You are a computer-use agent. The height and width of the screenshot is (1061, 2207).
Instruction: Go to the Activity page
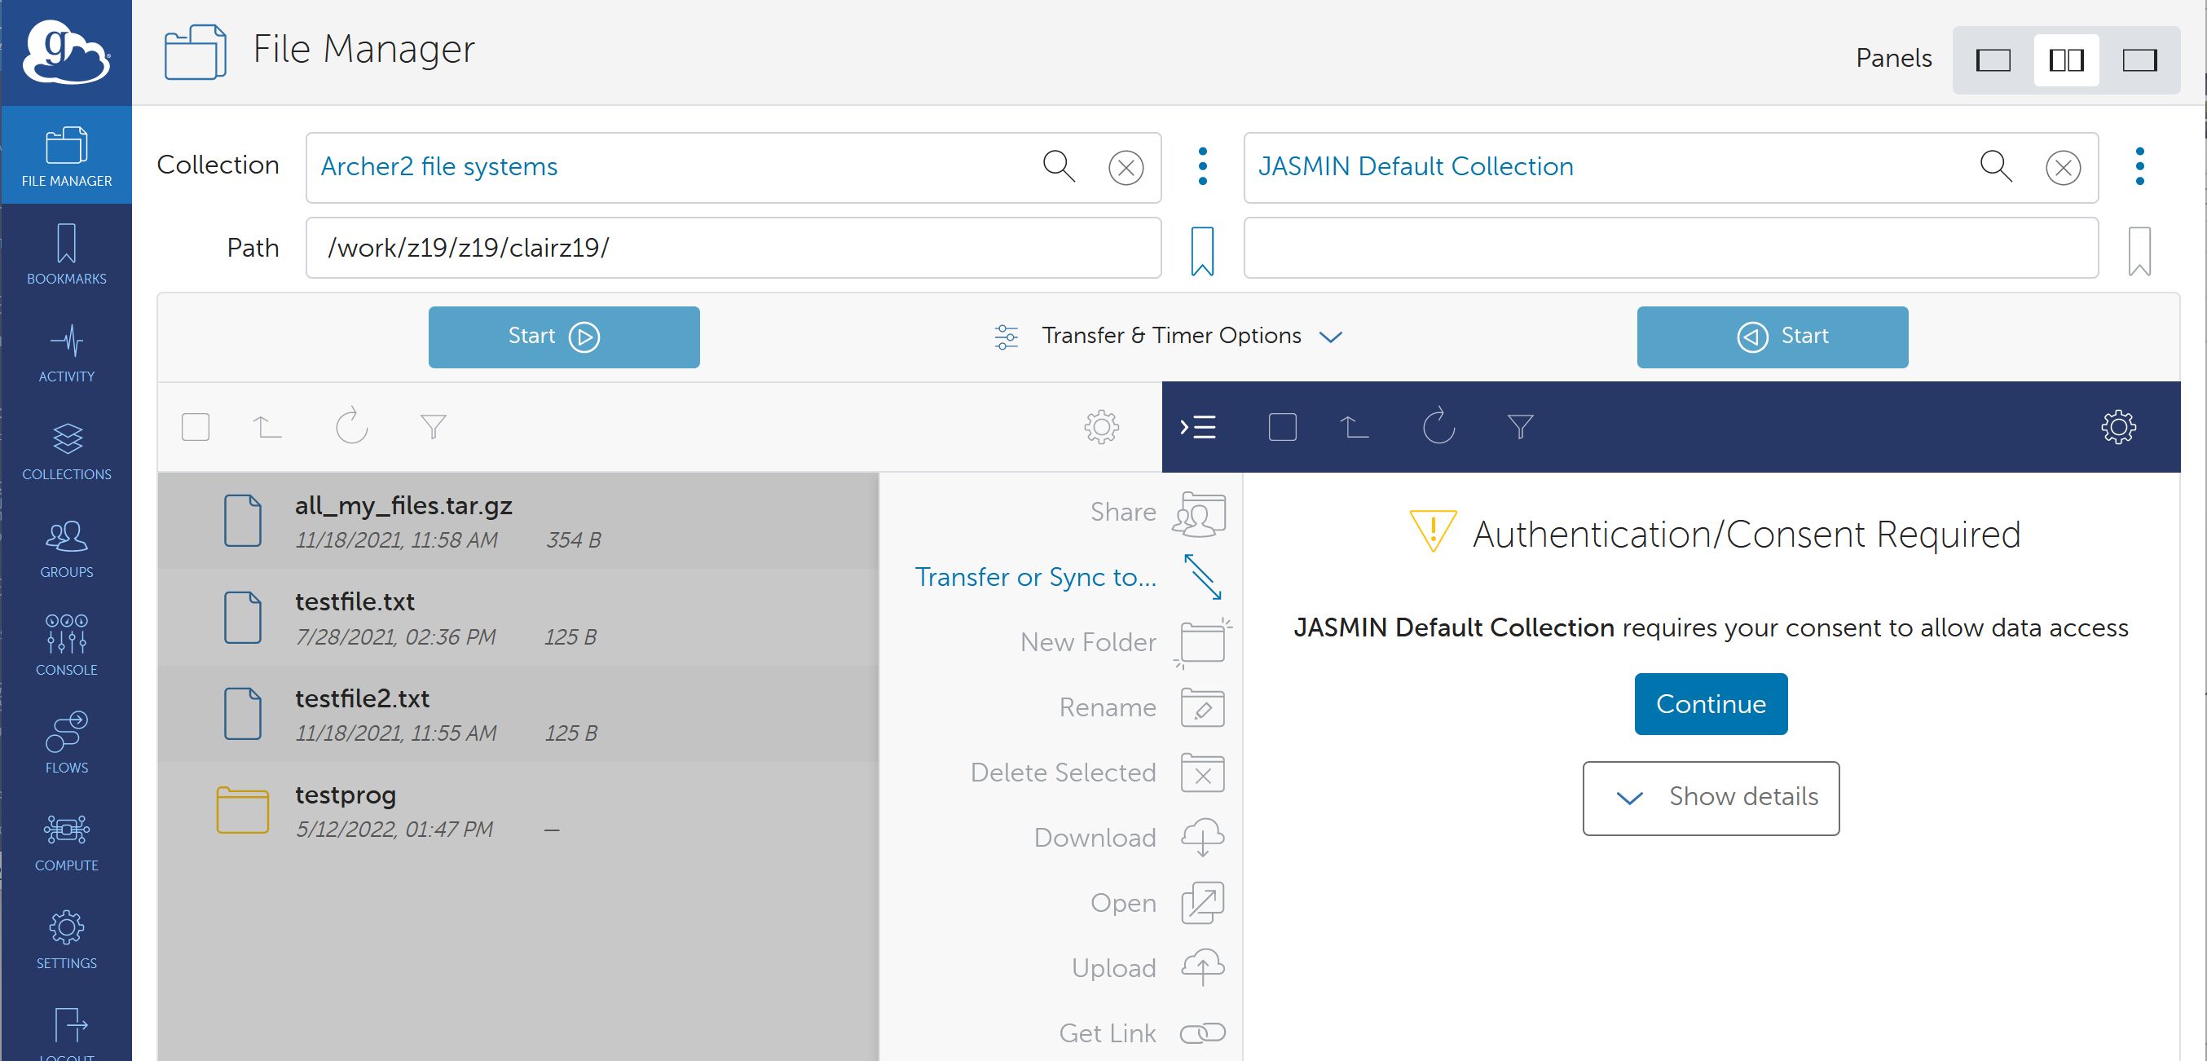click(66, 351)
